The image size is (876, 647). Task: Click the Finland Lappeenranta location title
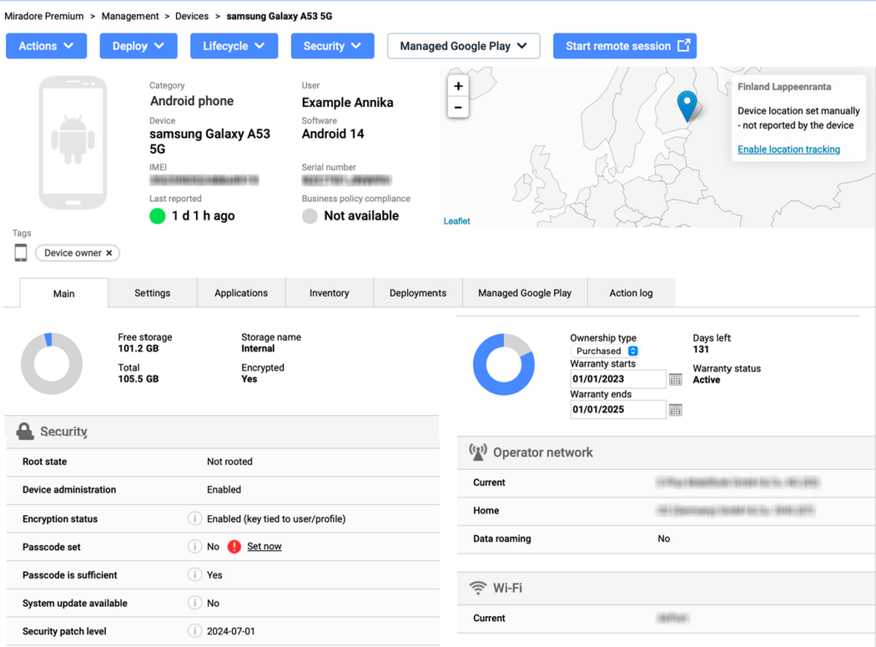point(784,86)
